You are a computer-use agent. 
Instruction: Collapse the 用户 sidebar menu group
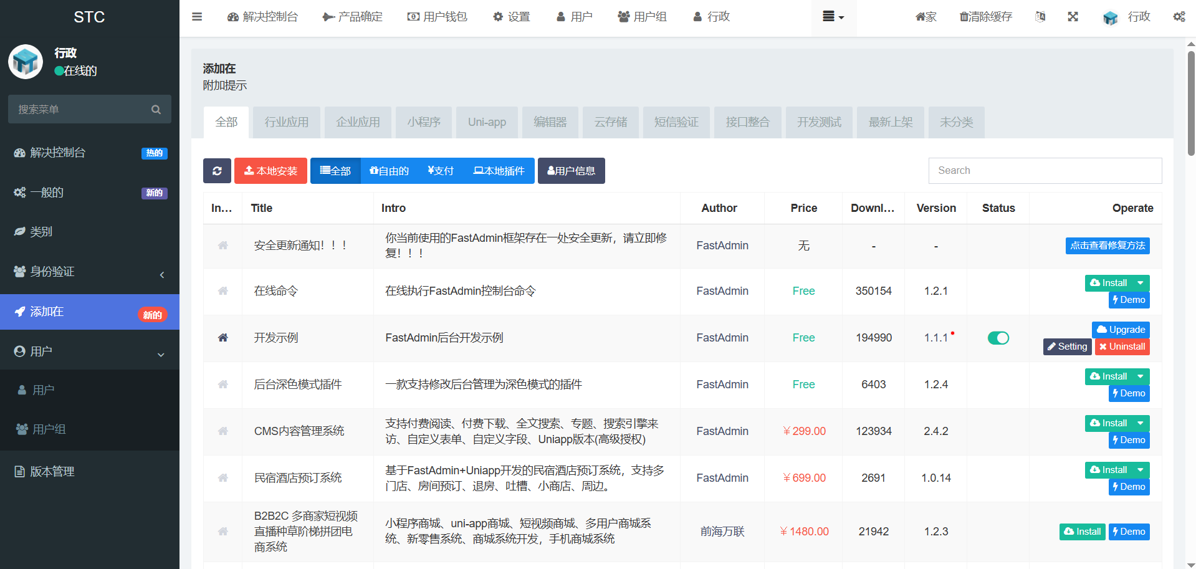click(x=90, y=351)
